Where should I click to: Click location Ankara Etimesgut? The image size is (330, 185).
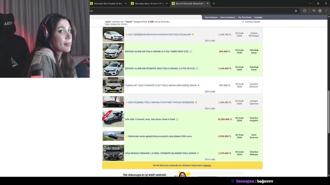(254, 34)
